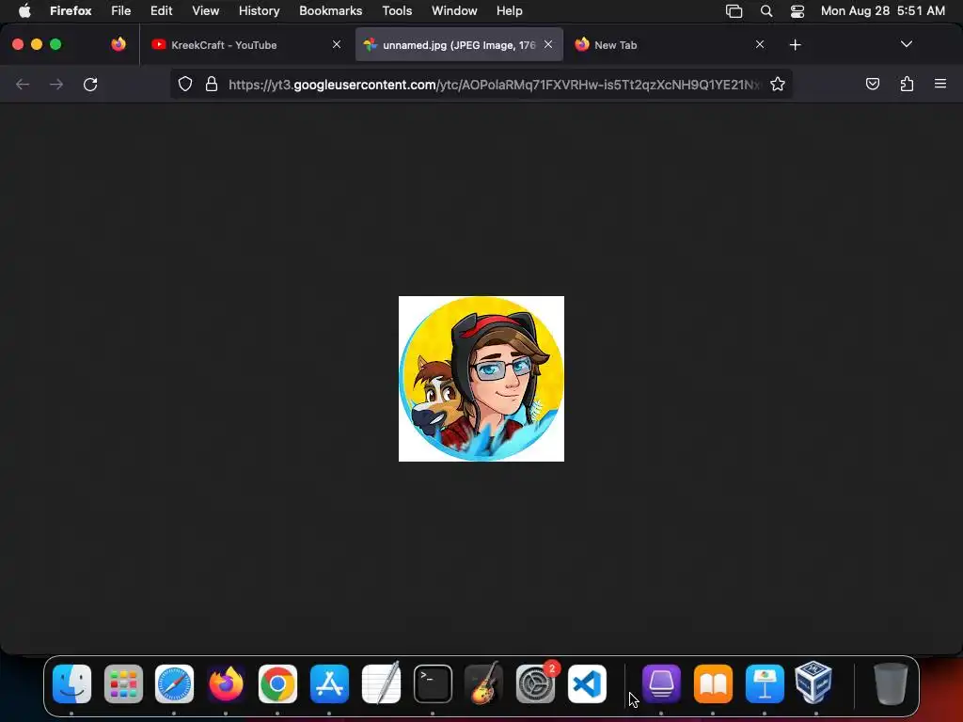Launch Finder from the Dock
This screenshot has width=963, height=722.
(x=71, y=683)
